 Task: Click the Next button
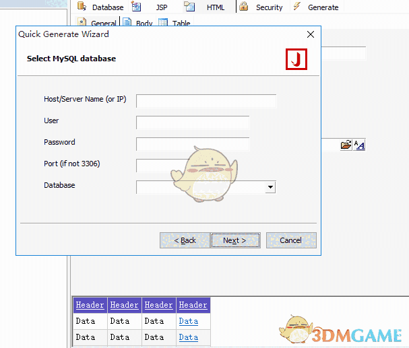(x=235, y=240)
